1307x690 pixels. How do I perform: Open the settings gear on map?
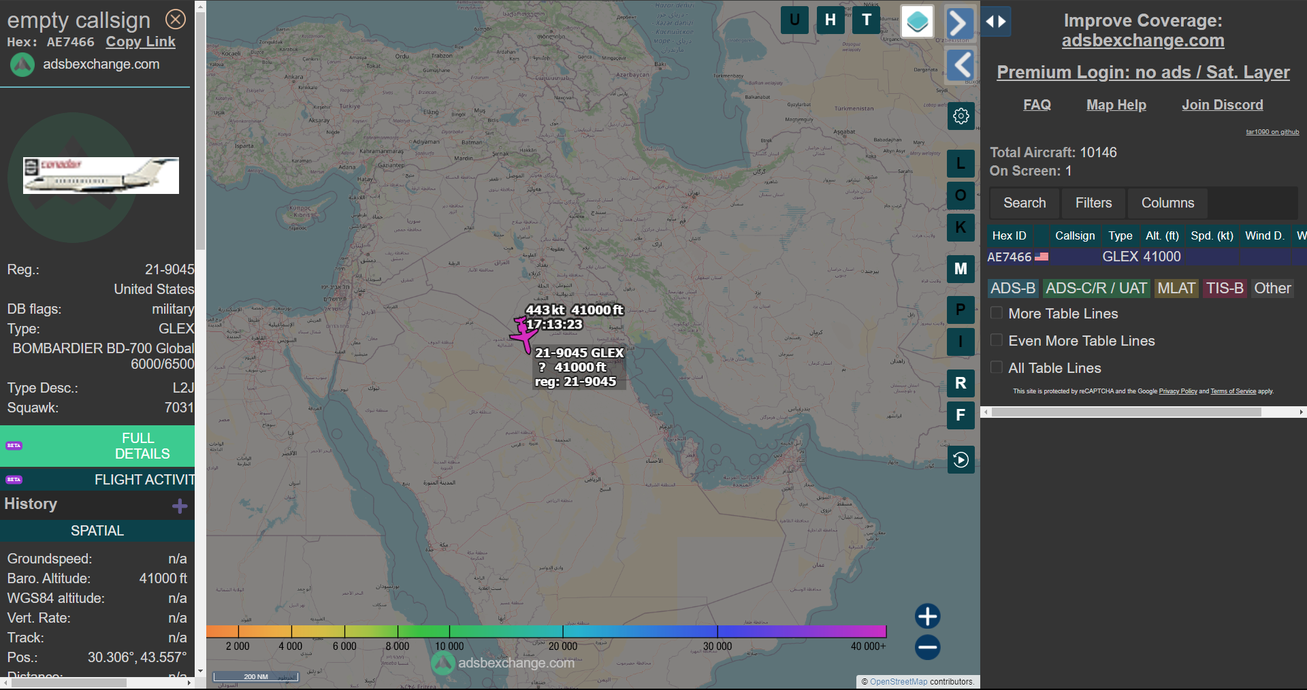(x=961, y=116)
